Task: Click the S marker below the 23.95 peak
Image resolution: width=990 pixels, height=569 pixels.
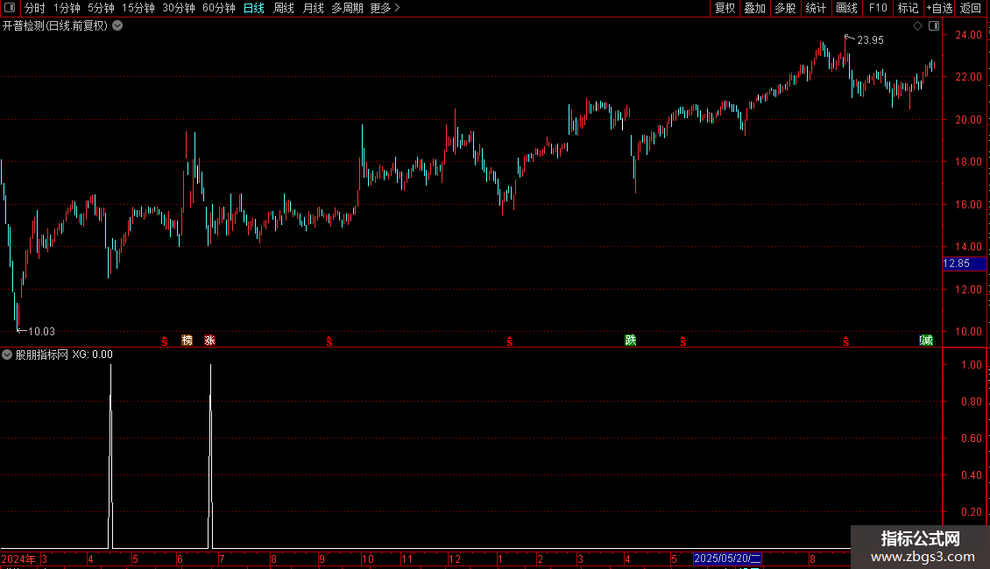Action: tap(846, 341)
